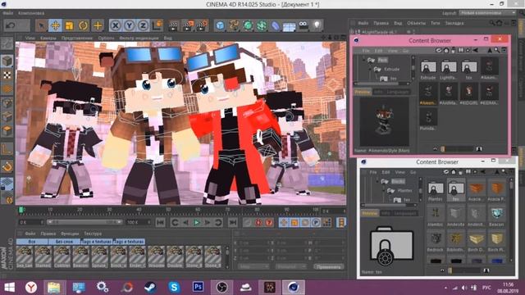
Task: Select the live selection arrow tool
Action: [41, 25]
